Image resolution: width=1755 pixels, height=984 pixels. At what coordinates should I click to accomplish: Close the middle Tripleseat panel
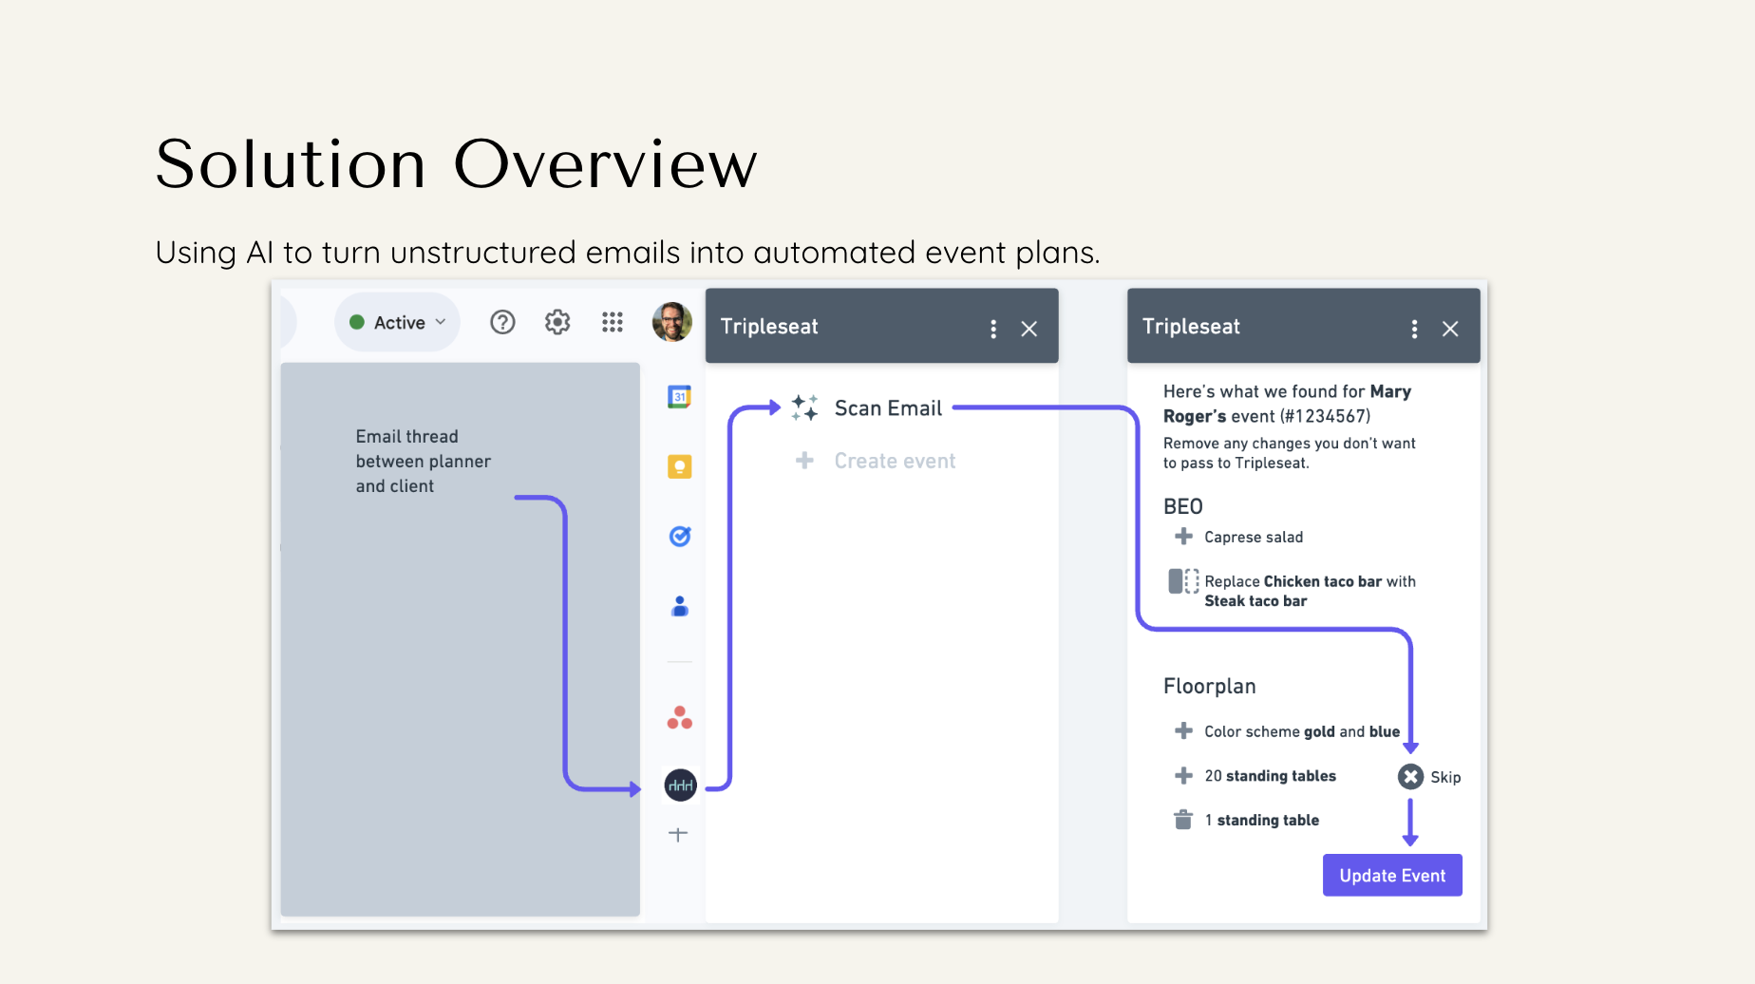(x=1029, y=329)
